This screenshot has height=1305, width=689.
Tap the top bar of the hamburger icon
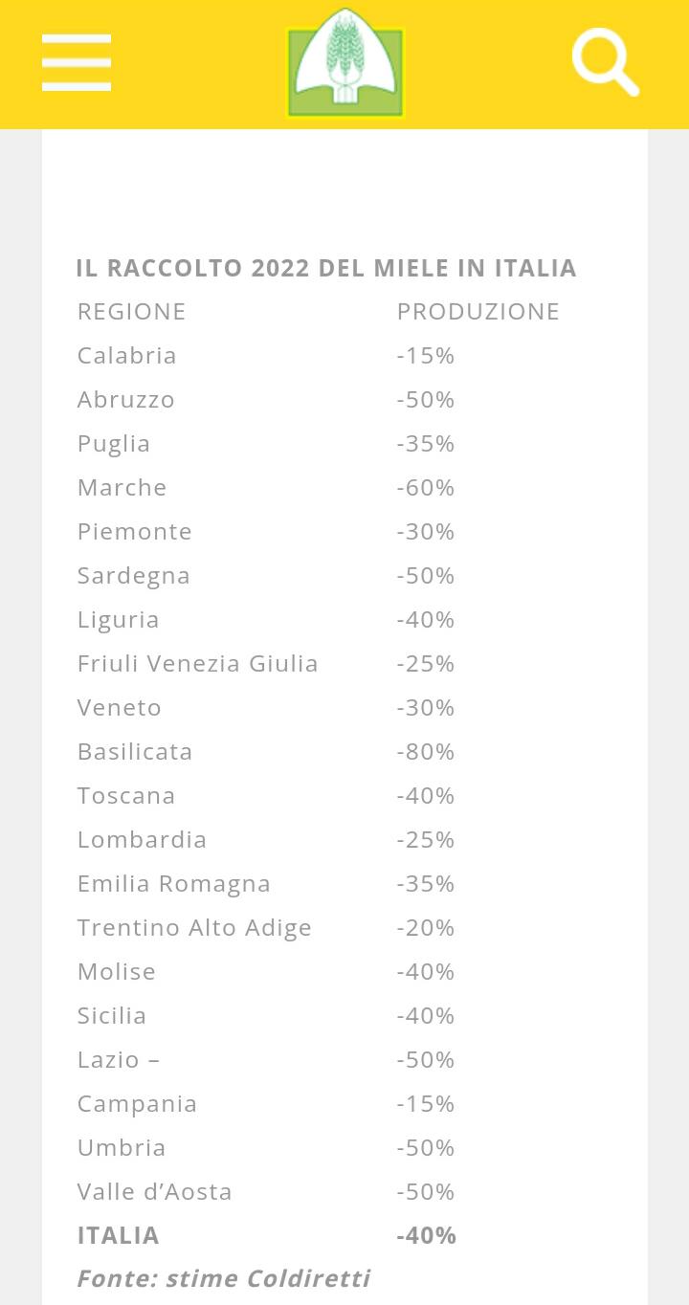(77, 41)
